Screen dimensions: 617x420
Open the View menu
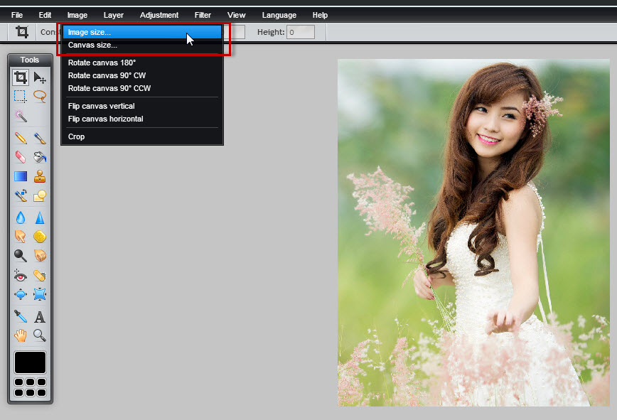(236, 15)
